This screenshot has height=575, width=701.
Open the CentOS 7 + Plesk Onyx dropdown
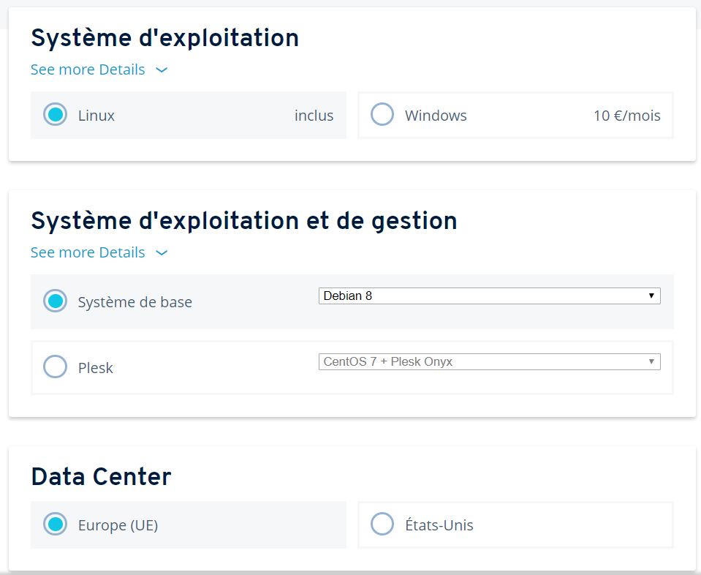[489, 361]
